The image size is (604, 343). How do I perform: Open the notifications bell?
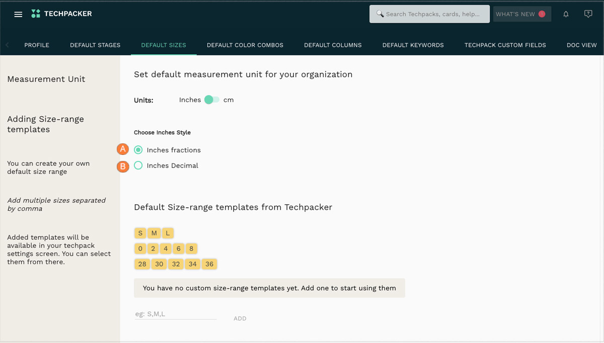tap(566, 14)
